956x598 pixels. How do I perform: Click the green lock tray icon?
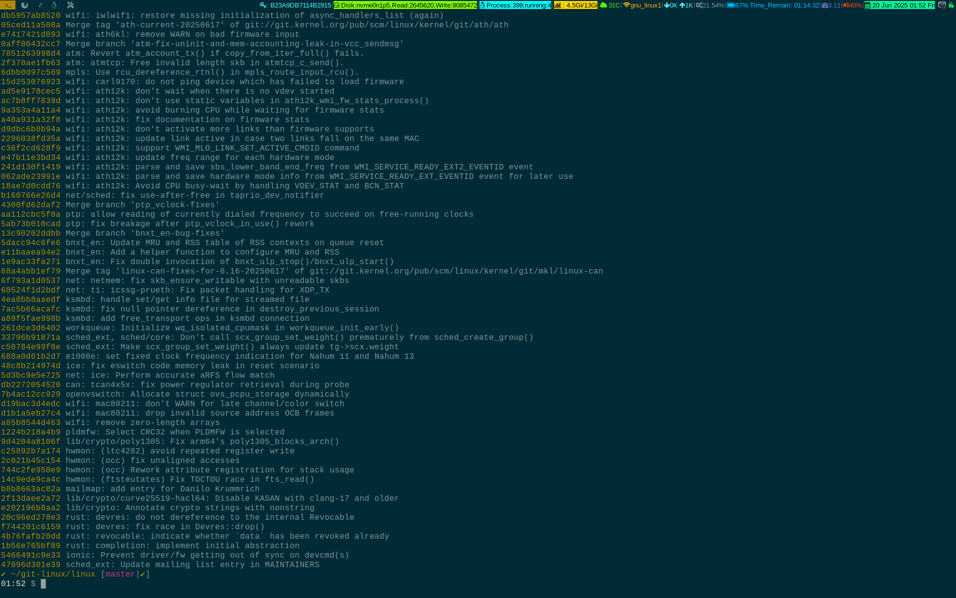[x=951, y=5]
